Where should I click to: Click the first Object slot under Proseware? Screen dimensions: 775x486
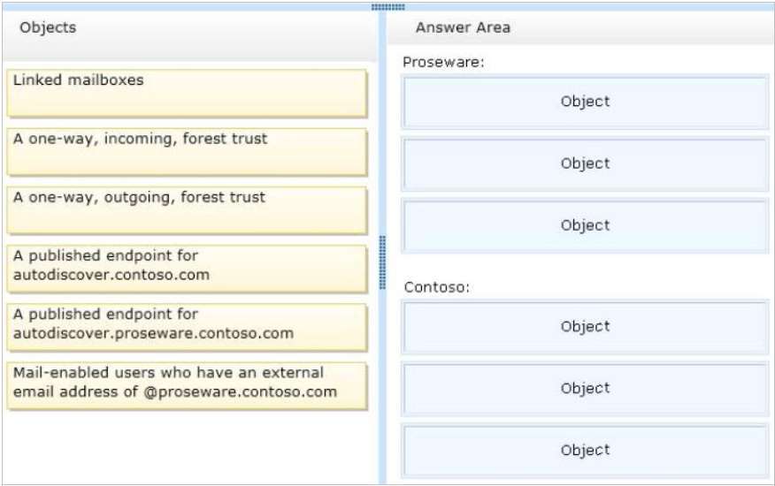pos(585,102)
